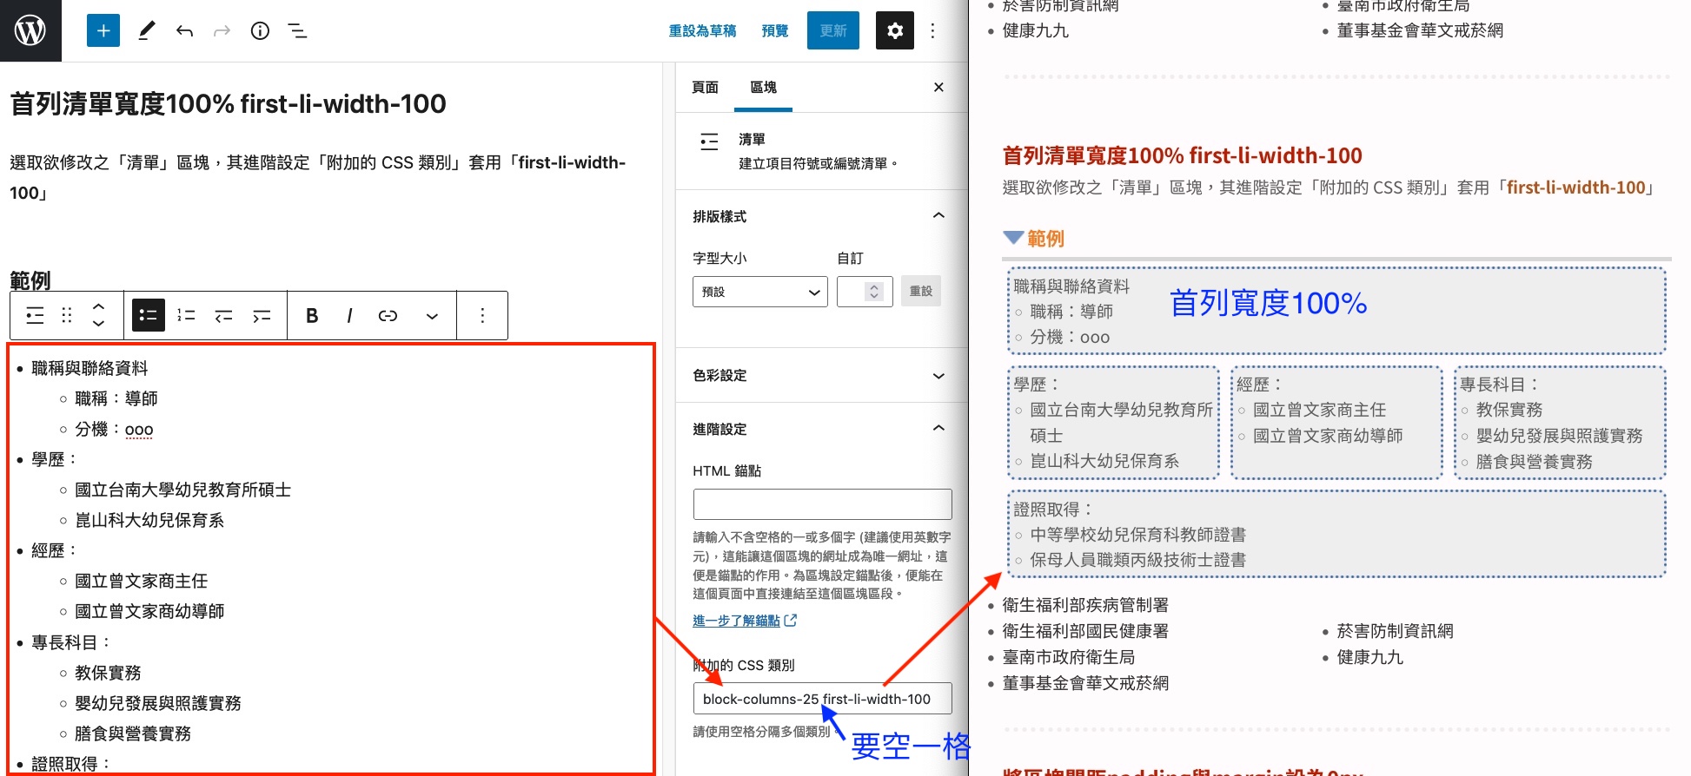Image resolution: width=1691 pixels, height=776 pixels.
Task: Open 進一步了解錨點 link
Action: (x=745, y=621)
